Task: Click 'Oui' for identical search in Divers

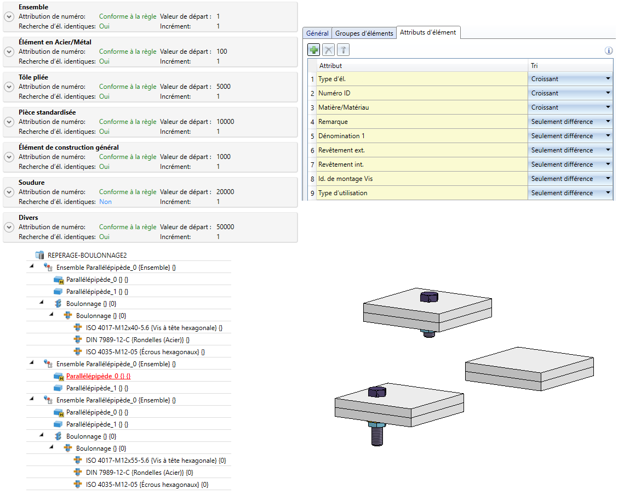Action: coord(105,237)
